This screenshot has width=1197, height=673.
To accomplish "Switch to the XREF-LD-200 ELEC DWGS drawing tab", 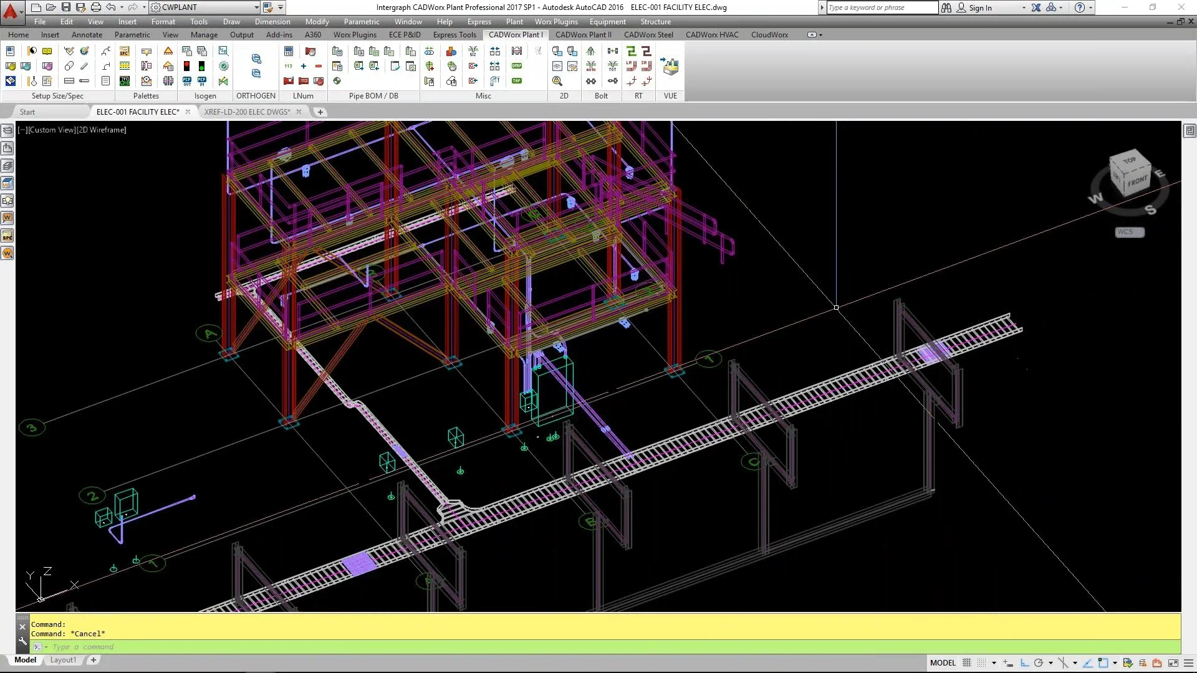I will [248, 112].
